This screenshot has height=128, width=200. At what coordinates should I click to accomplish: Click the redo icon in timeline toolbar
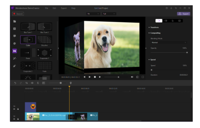(x=21, y=83)
